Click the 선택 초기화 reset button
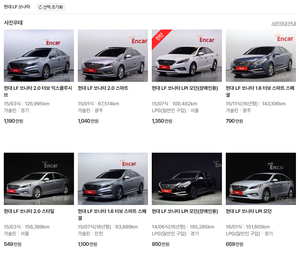 point(51,7)
